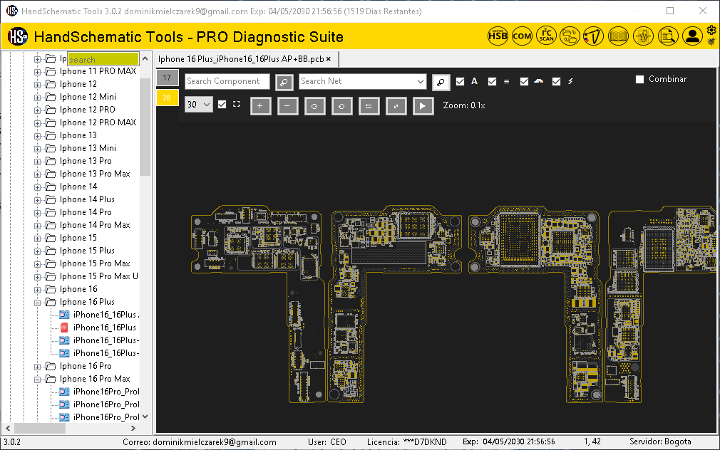Image resolution: width=720 pixels, height=450 pixels.
Task: Switch to the Iphone 16 Plus pcb tab
Action: [x=241, y=59]
